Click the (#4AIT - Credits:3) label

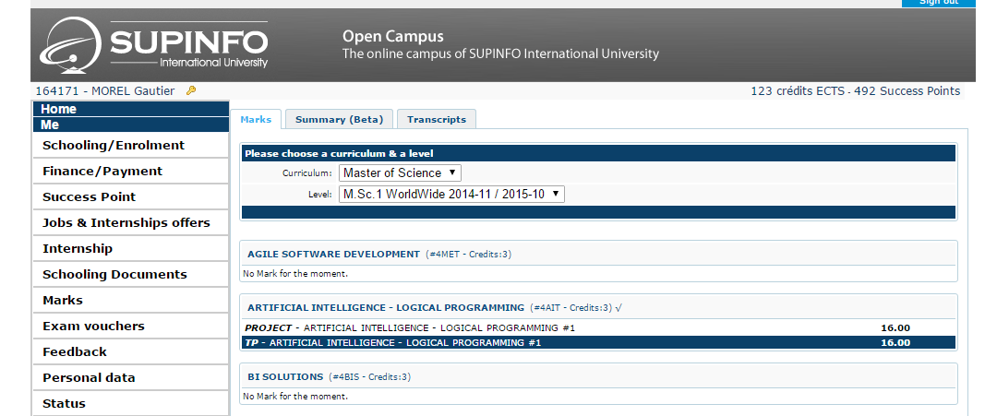pos(571,307)
